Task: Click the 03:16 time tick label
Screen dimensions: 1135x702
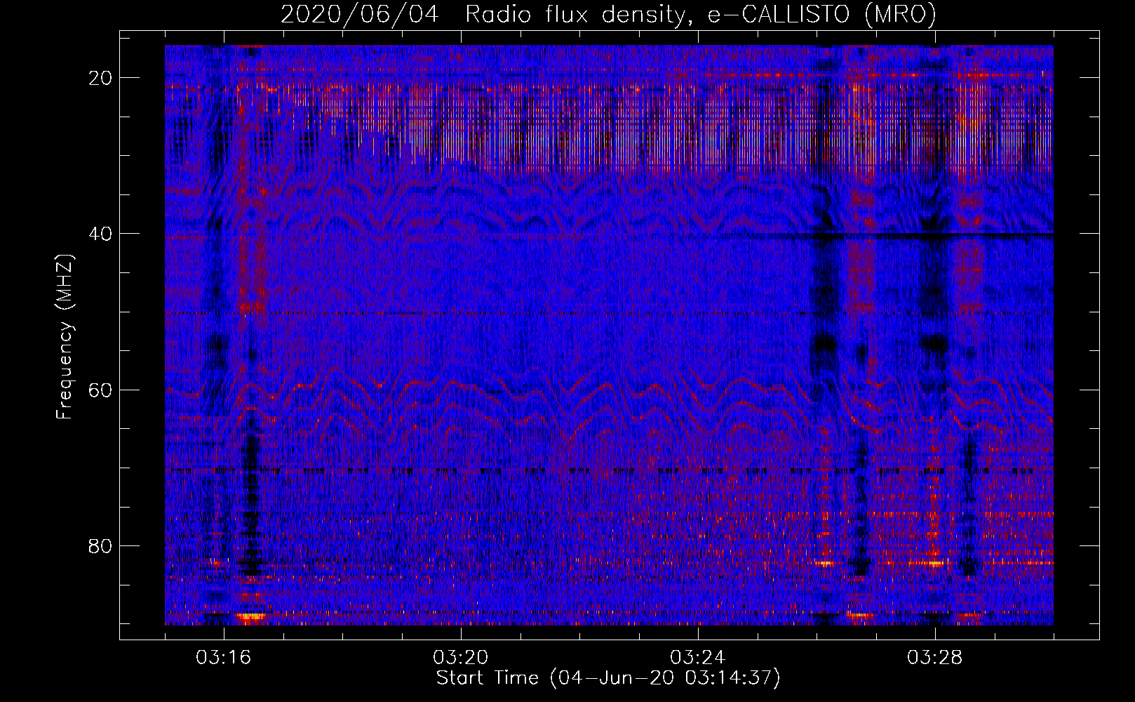Action: (224, 658)
